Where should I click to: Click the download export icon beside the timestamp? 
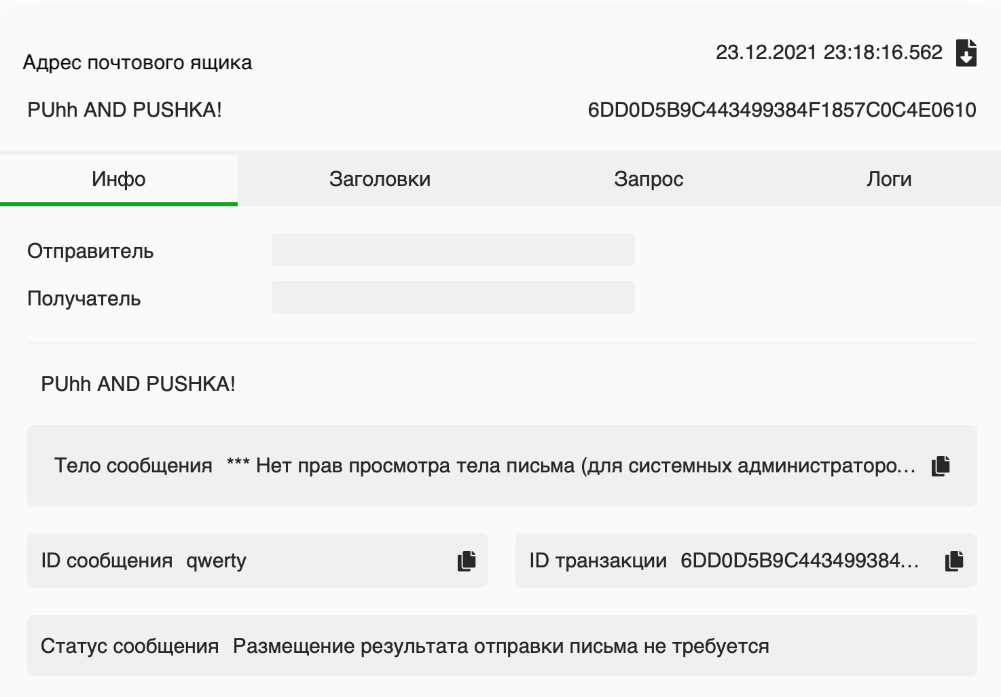tap(967, 51)
